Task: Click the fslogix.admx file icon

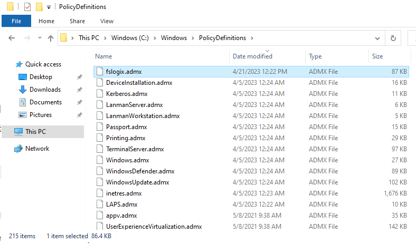Action: tap(100, 71)
